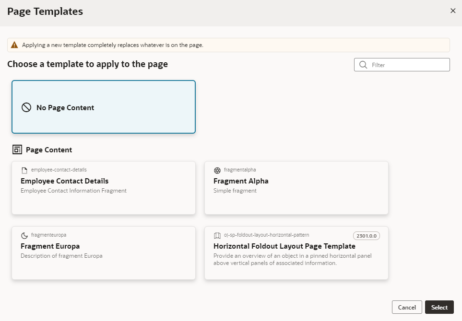Select the Fragment Alpha template
Viewport: 462px width, 321px height.
(296, 188)
